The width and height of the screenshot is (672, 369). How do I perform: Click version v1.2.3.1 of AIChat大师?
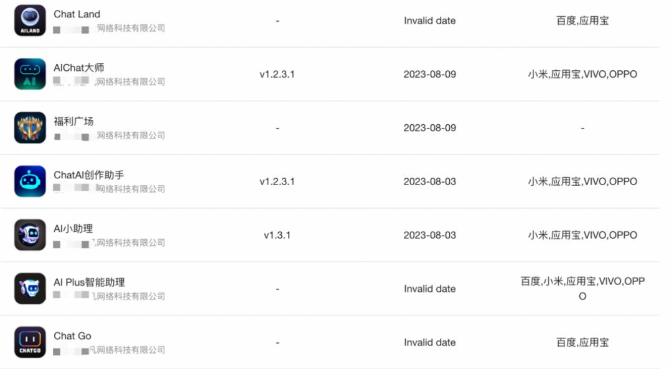(277, 75)
